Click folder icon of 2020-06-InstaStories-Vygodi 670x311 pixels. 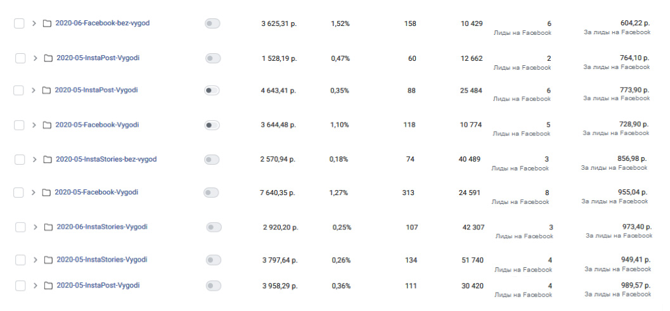[x=48, y=227]
